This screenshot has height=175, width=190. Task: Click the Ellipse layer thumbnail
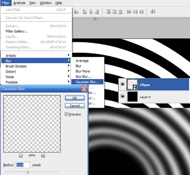132,84
